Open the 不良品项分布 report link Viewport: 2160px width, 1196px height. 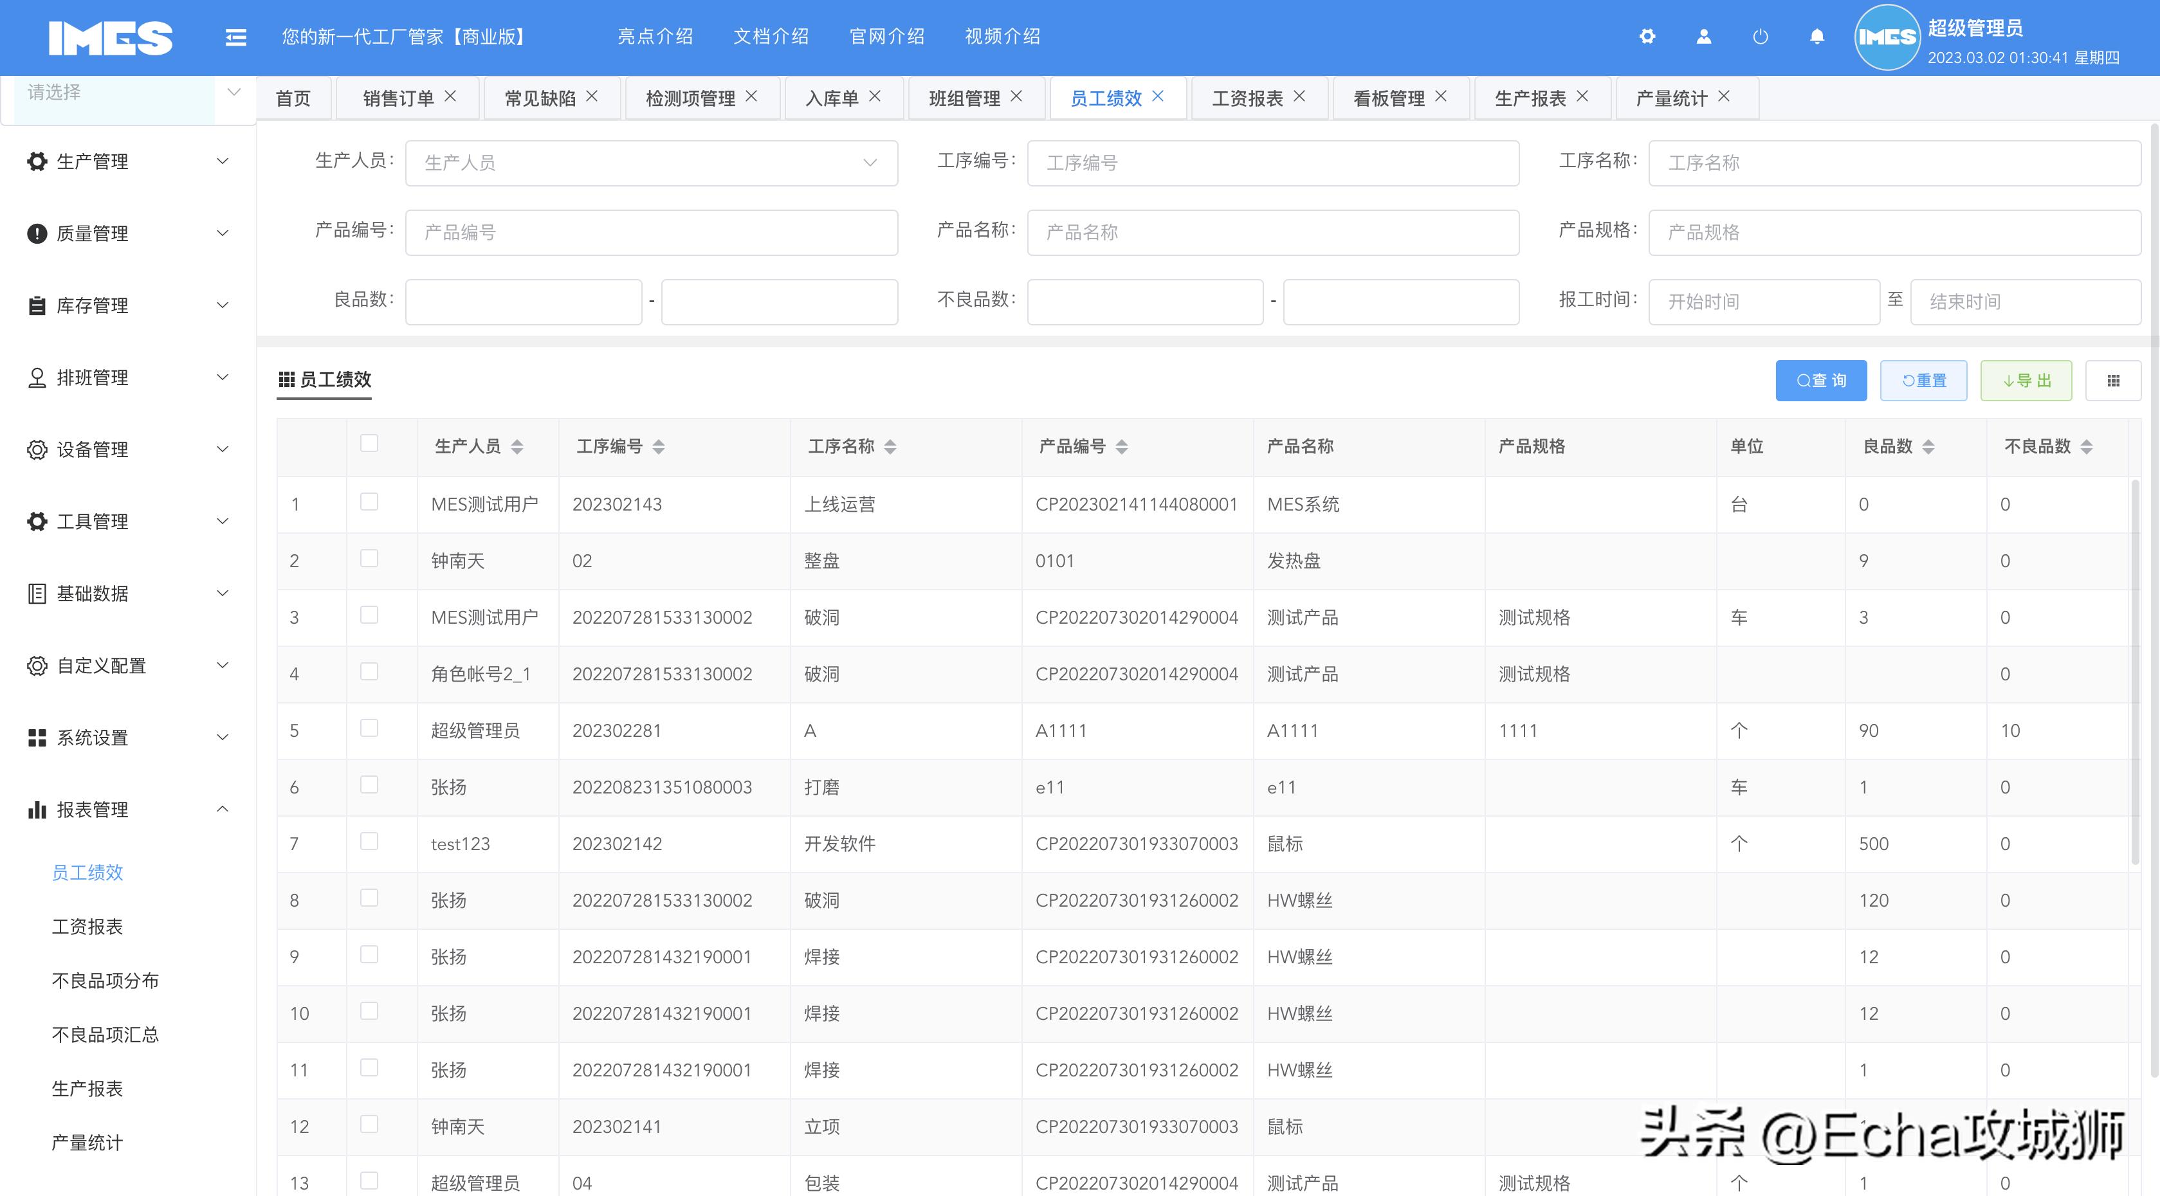click(x=105, y=981)
